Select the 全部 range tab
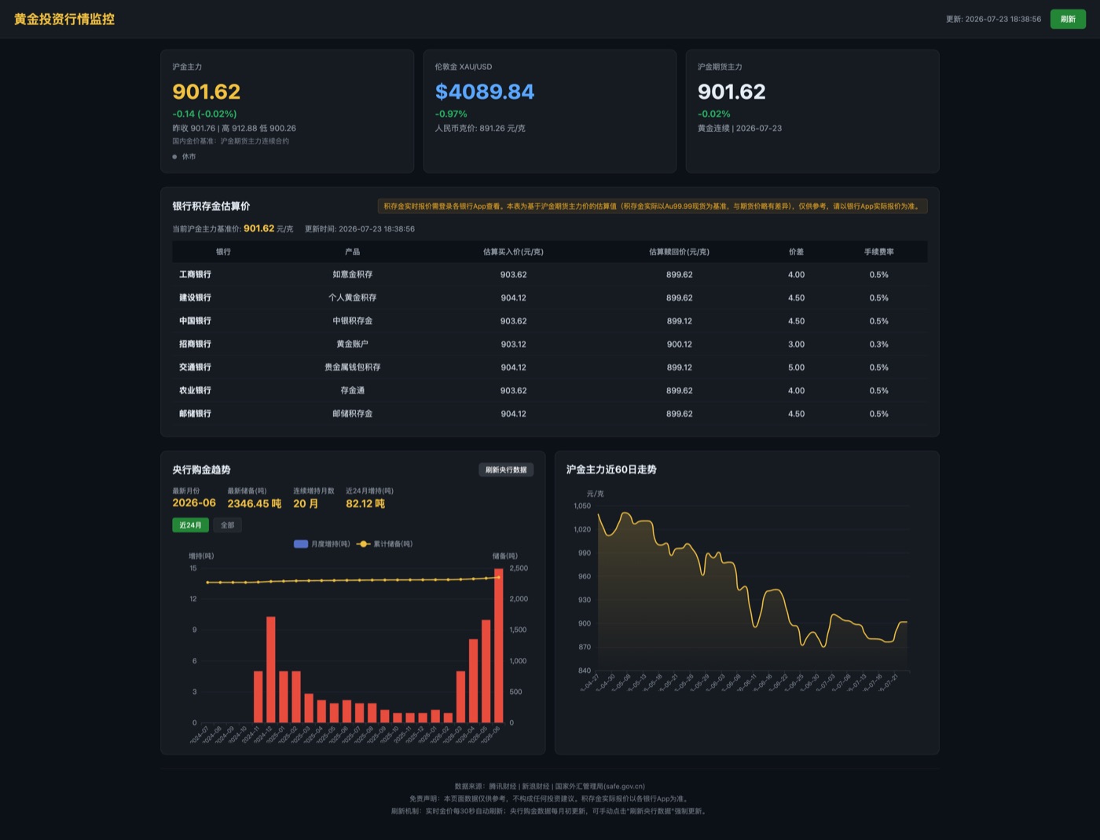This screenshot has height=840, width=1100. tap(228, 525)
